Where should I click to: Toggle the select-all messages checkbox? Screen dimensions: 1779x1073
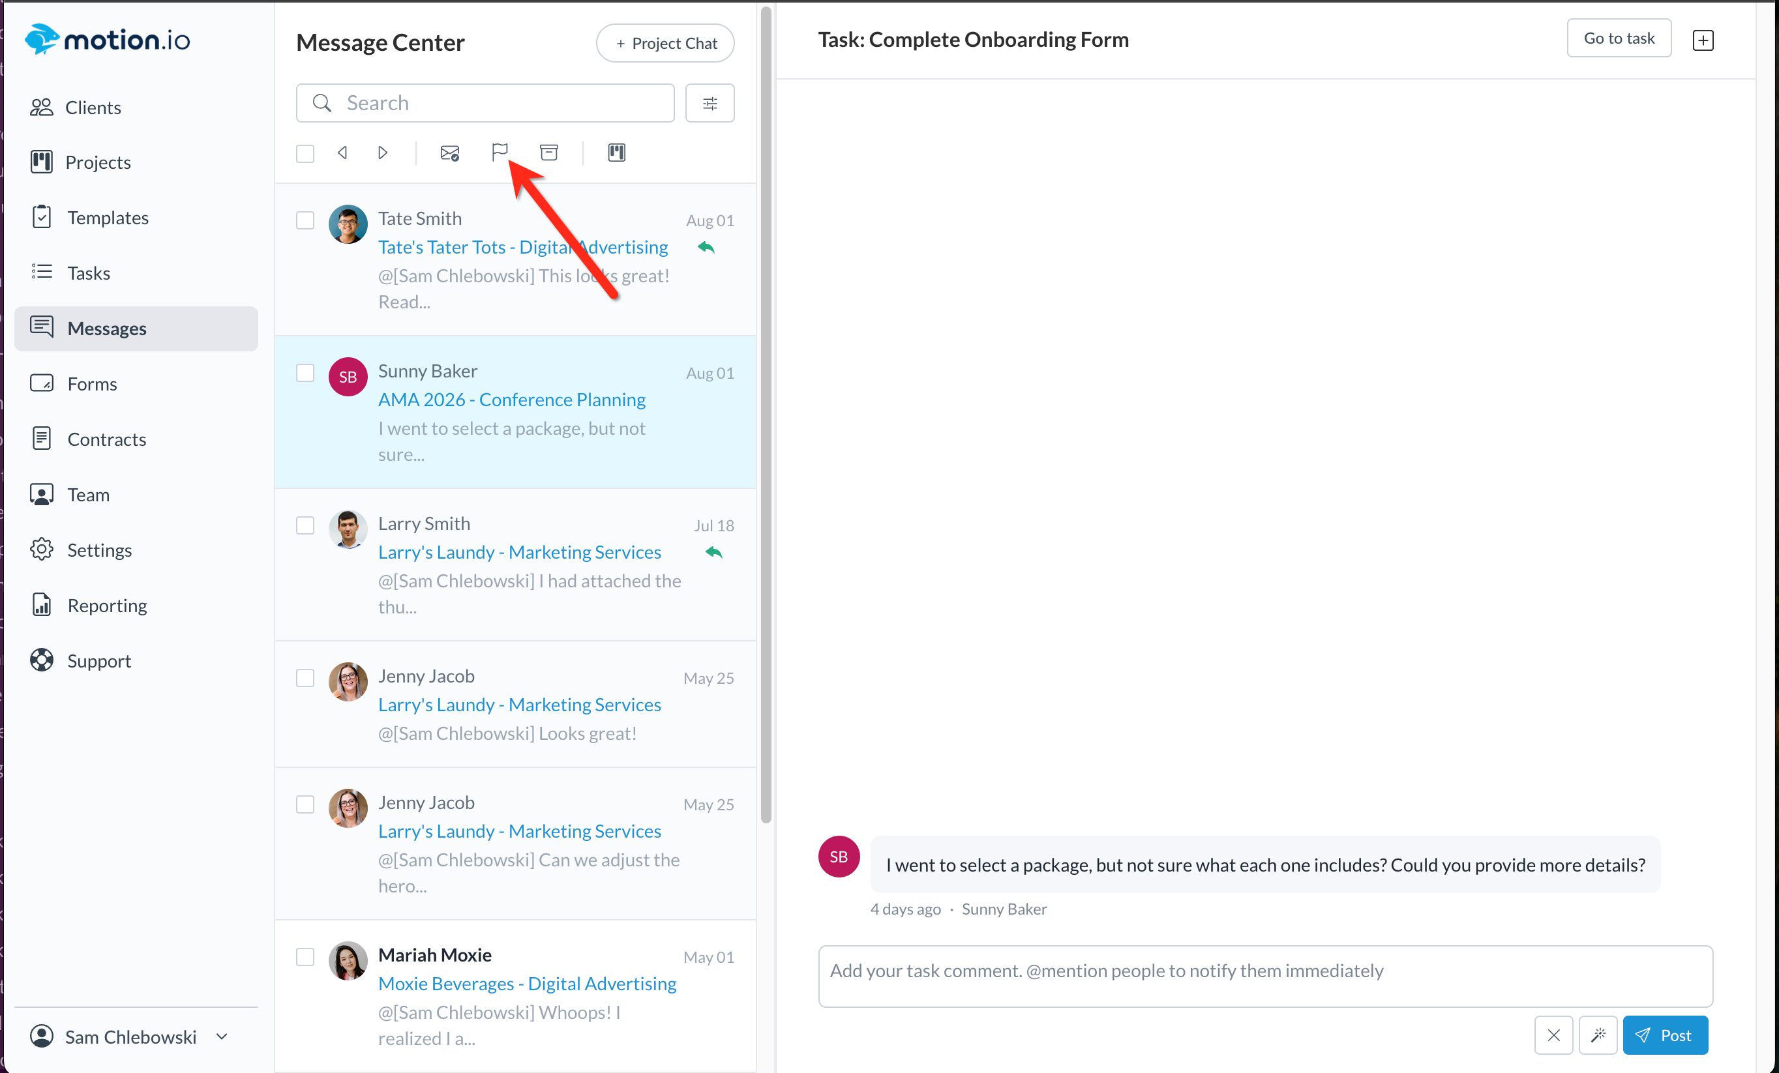click(x=305, y=153)
